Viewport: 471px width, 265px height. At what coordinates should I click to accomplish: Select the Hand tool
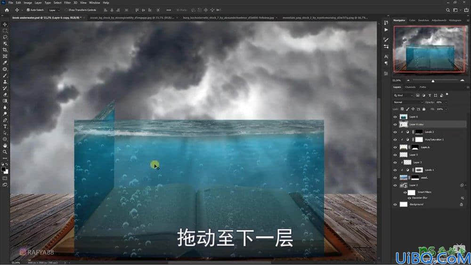[x=5, y=145]
